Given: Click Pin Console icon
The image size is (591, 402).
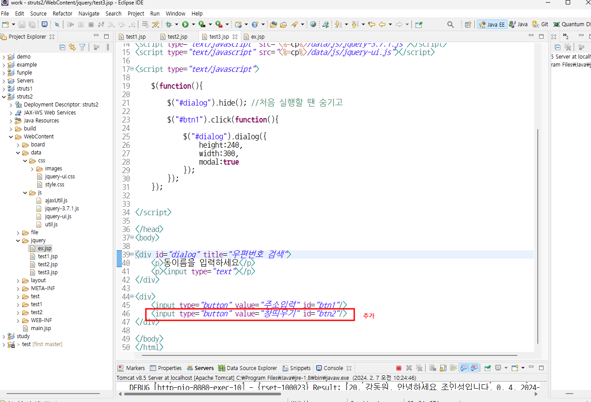Looking at the screenshot, I should coord(487,368).
